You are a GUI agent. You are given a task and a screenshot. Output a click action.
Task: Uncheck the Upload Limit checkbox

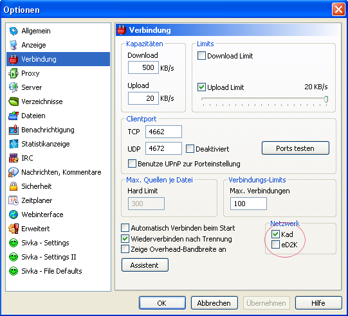201,87
